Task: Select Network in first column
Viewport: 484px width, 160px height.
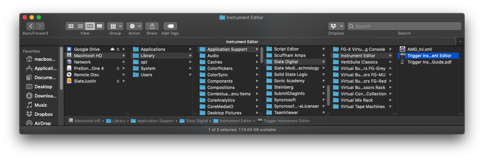Action: [95, 62]
